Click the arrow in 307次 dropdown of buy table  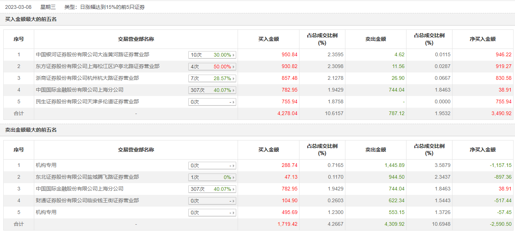coord(234,90)
